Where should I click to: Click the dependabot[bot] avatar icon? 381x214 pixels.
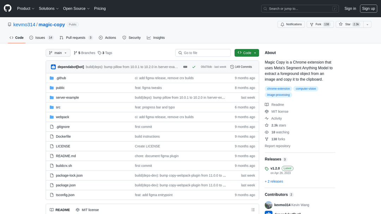(53, 67)
